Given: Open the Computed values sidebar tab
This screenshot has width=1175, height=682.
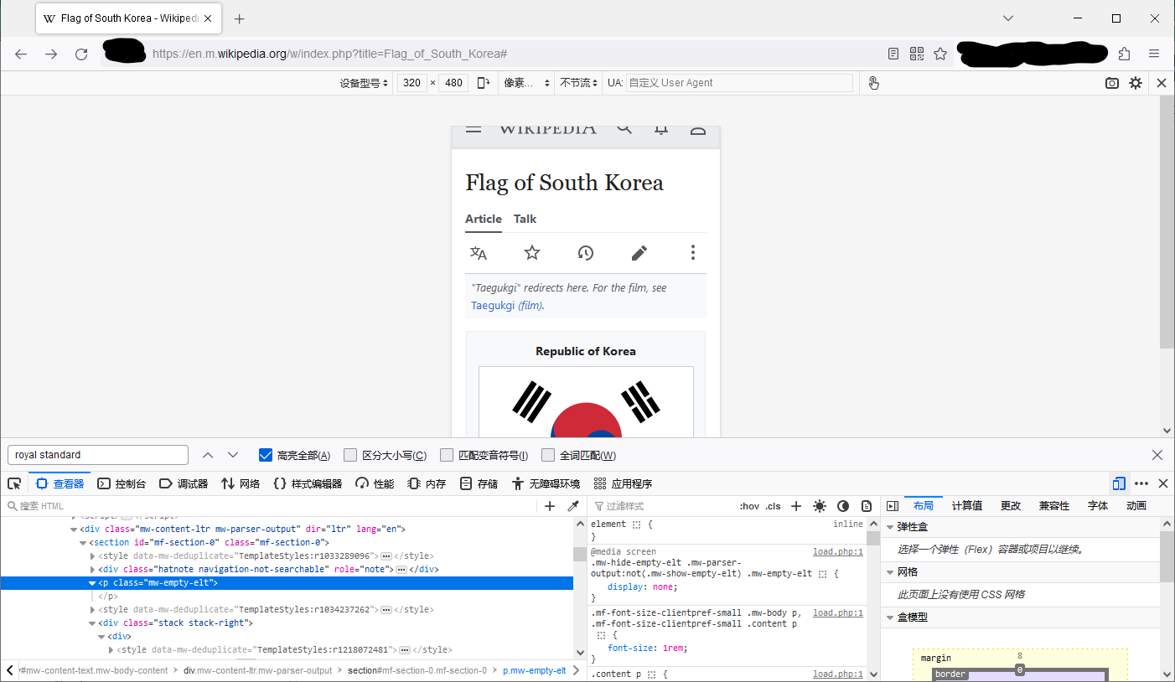Looking at the screenshot, I should point(967,506).
